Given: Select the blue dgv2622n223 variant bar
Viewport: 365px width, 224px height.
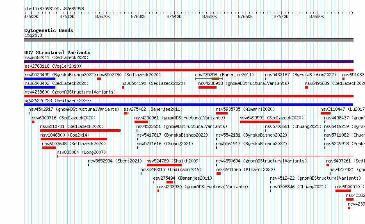Looking at the screenshot, I should pos(189,105).
